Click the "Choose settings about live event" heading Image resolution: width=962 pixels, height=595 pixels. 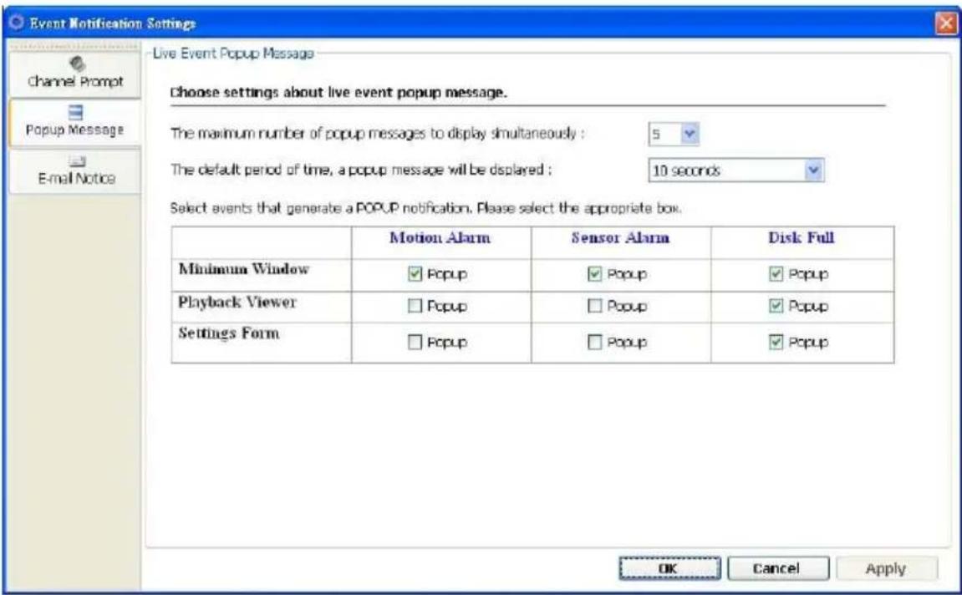[x=338, y=93]
